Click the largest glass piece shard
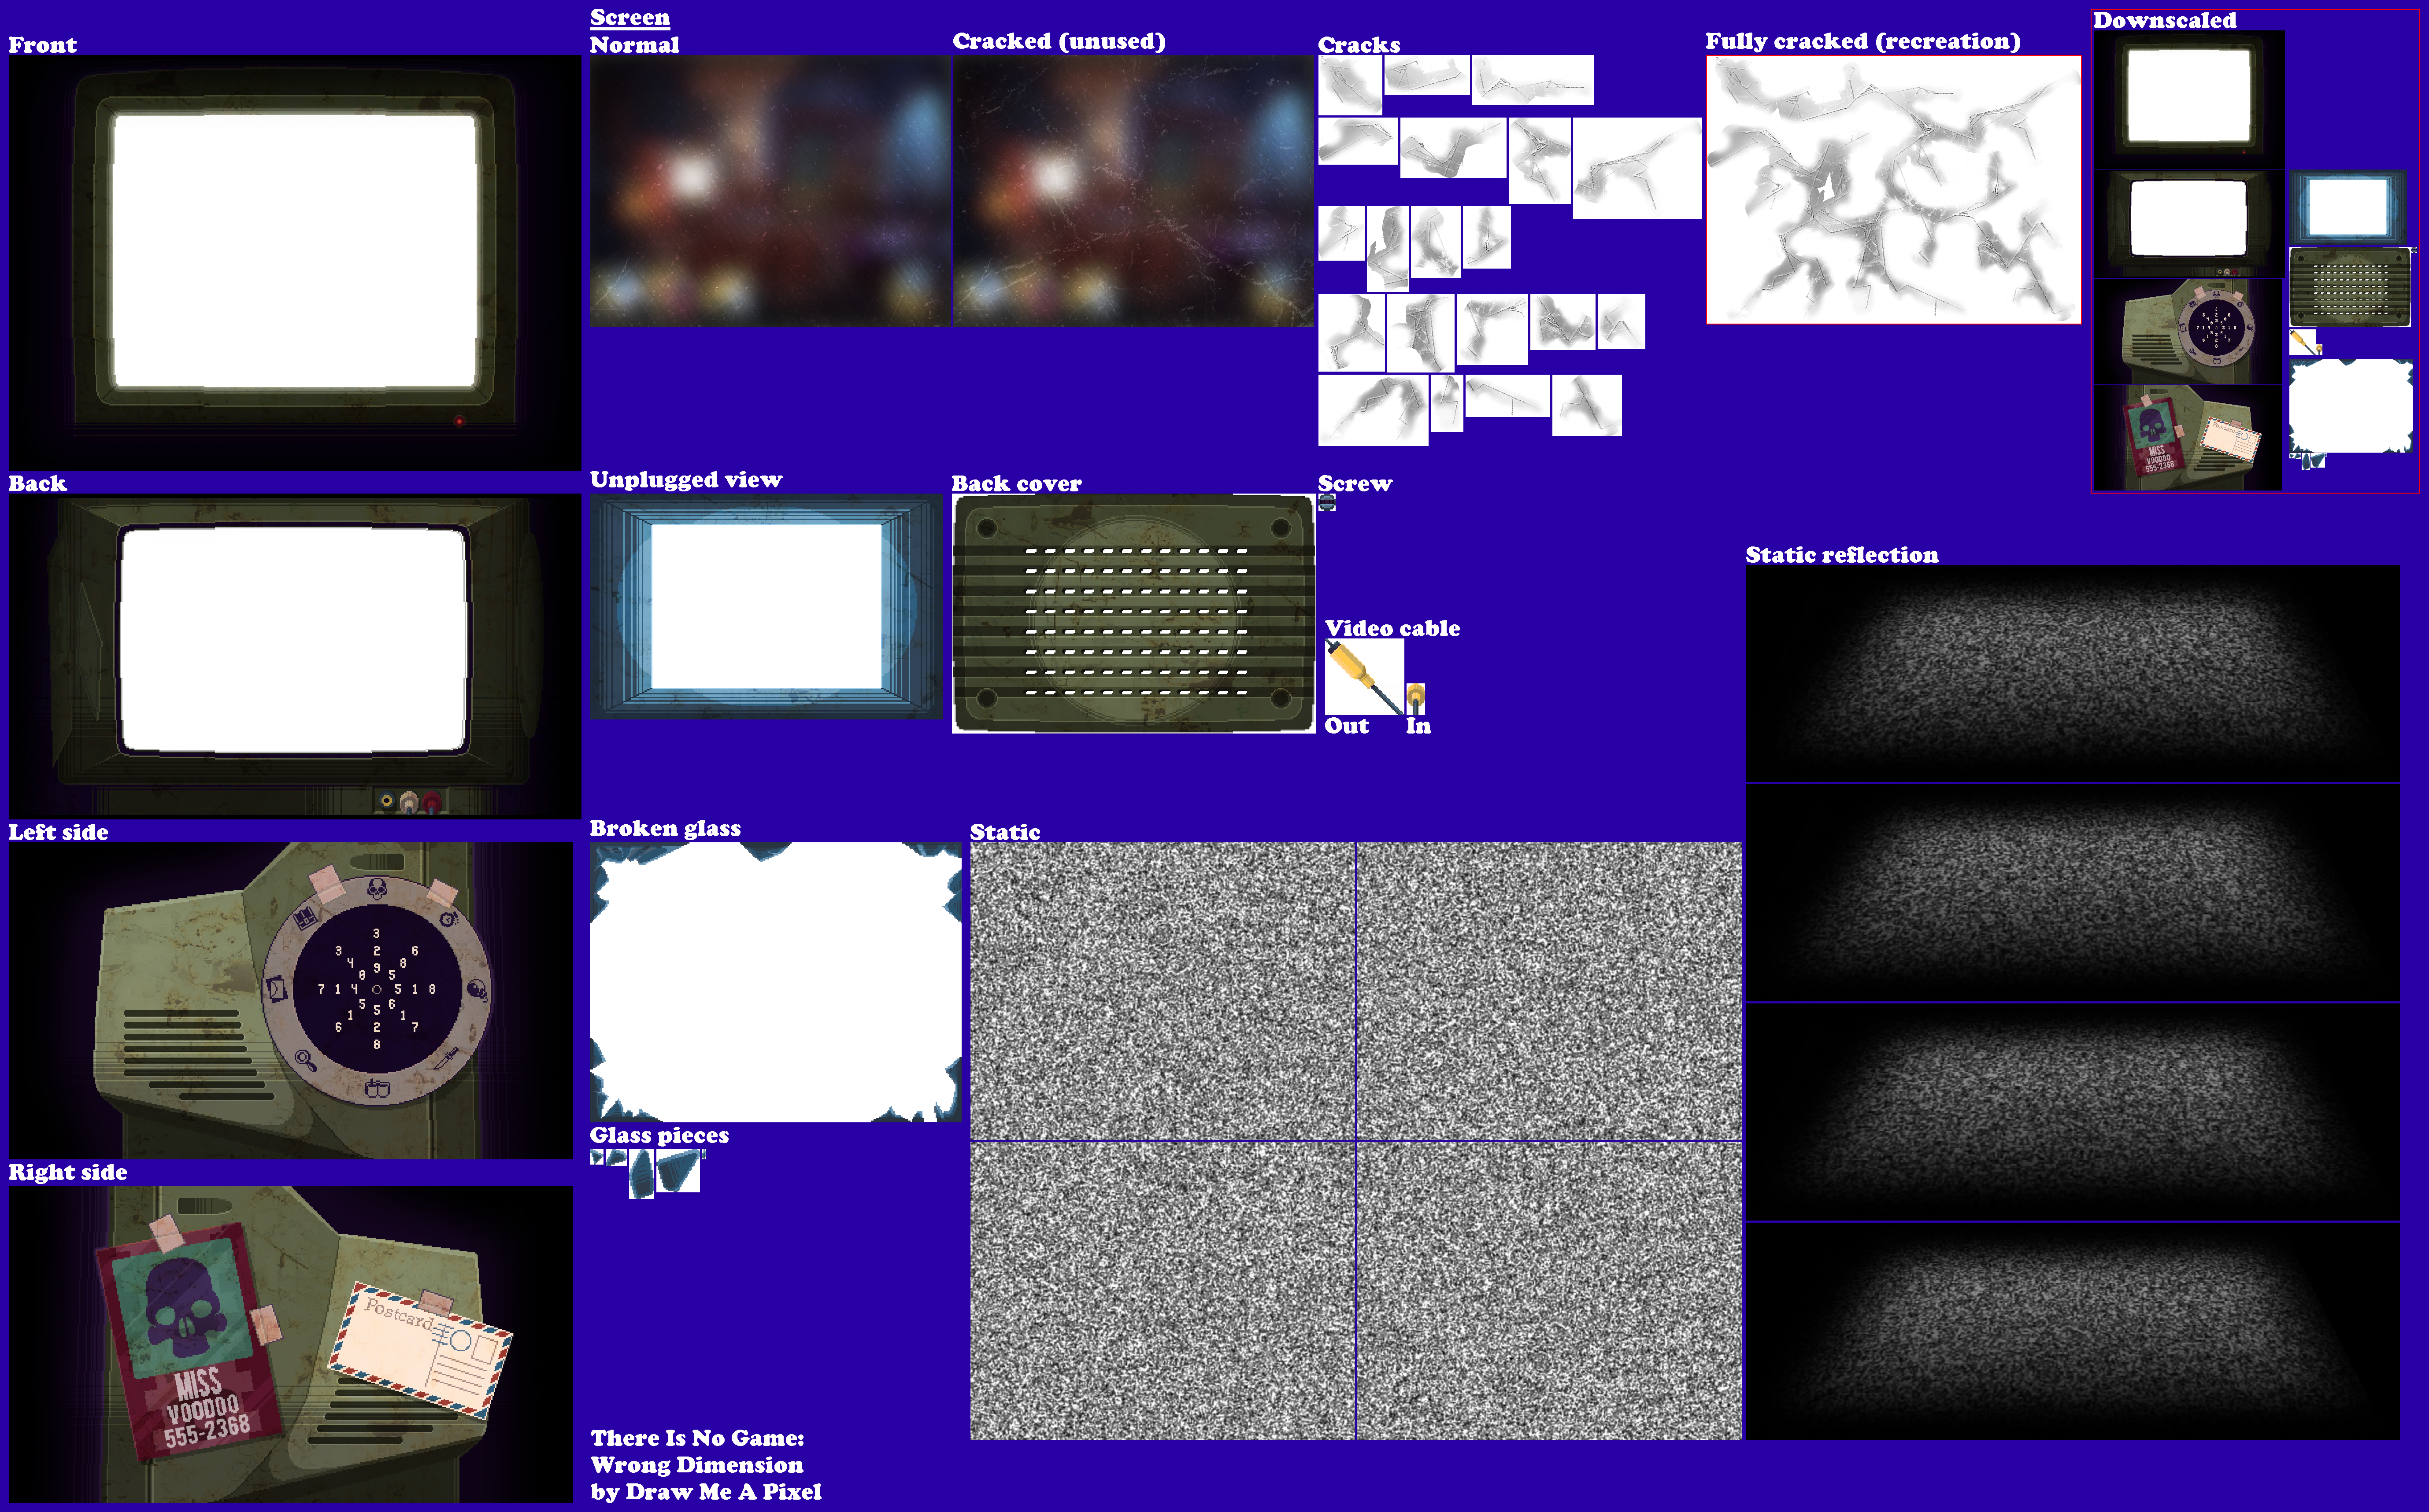Viewport: 2429px width, 1512px height. [678, 1171]
